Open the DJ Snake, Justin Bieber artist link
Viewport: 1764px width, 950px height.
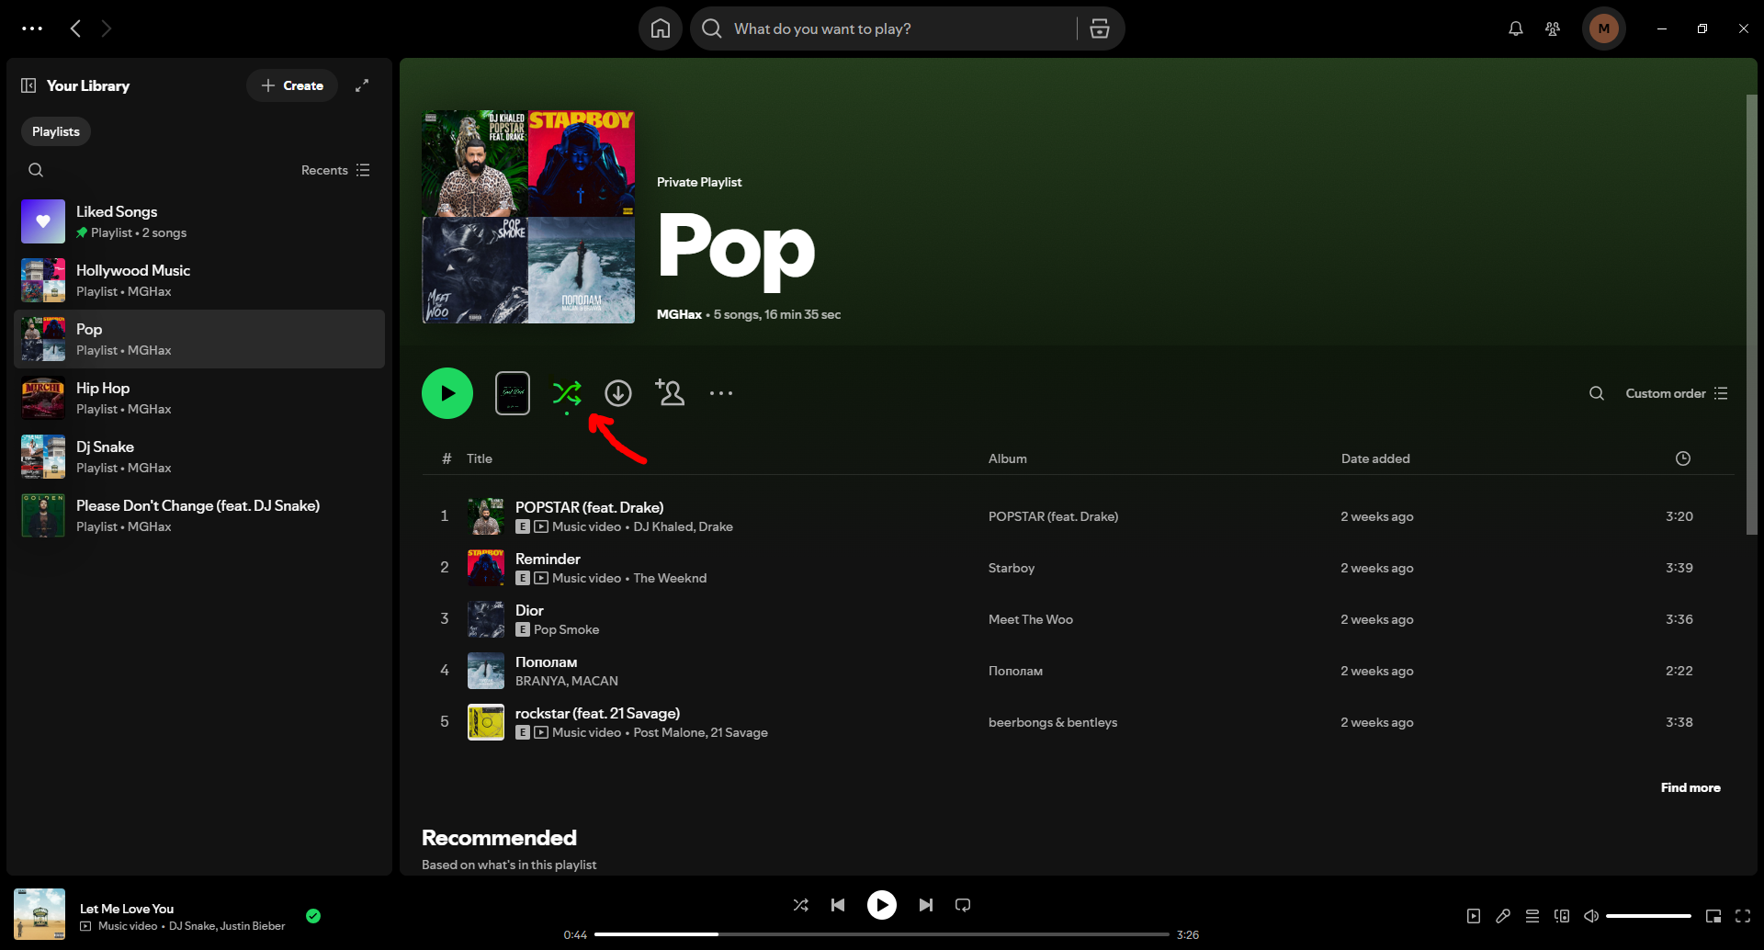point(227,926)
